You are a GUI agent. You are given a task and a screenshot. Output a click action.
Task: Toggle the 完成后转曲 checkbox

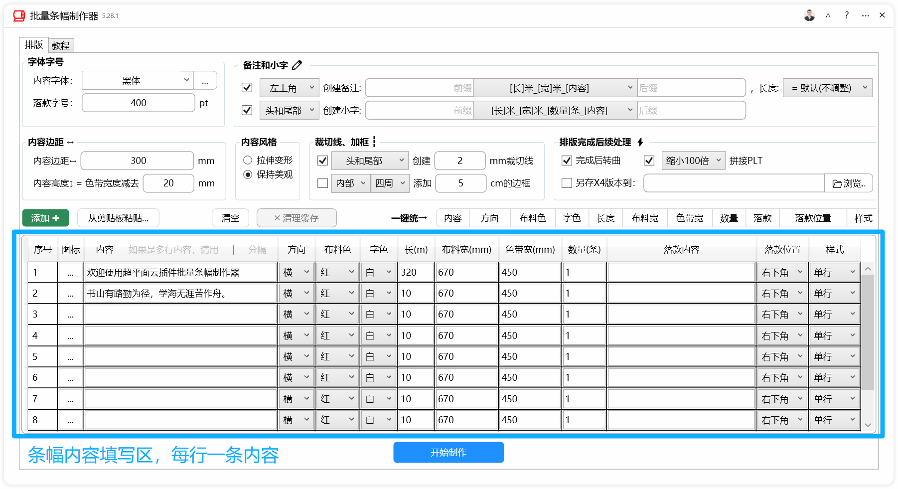click(567, 161)
